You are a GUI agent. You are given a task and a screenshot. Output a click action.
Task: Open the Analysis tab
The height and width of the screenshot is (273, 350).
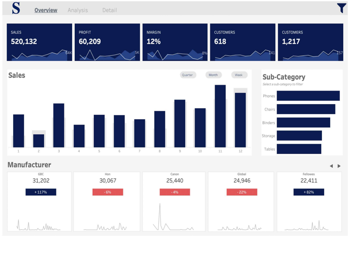(77, 10)
